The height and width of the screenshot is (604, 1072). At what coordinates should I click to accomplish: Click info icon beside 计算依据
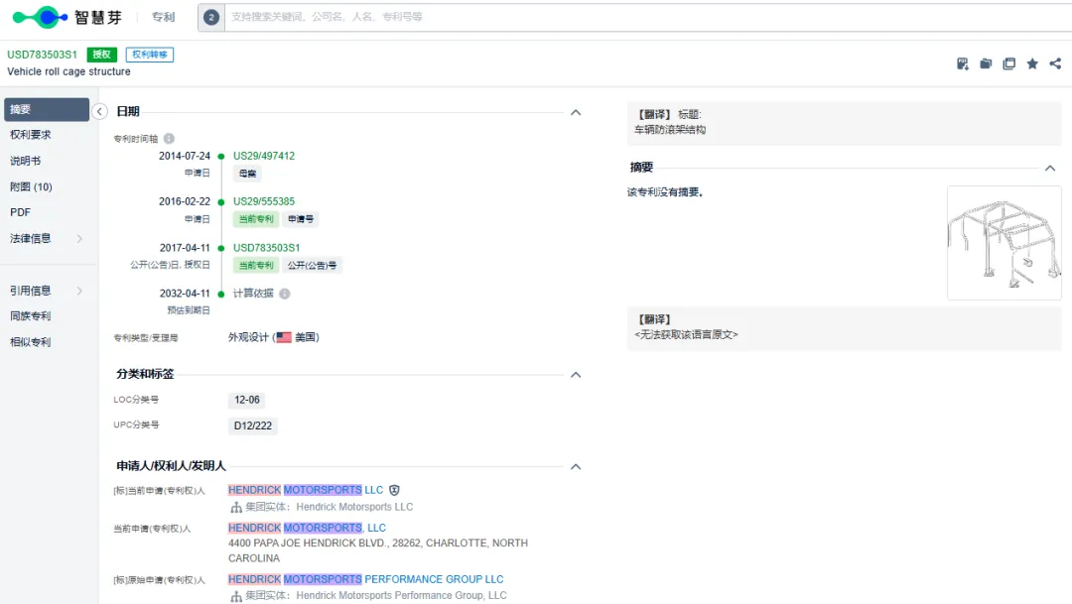click(285, 294)
